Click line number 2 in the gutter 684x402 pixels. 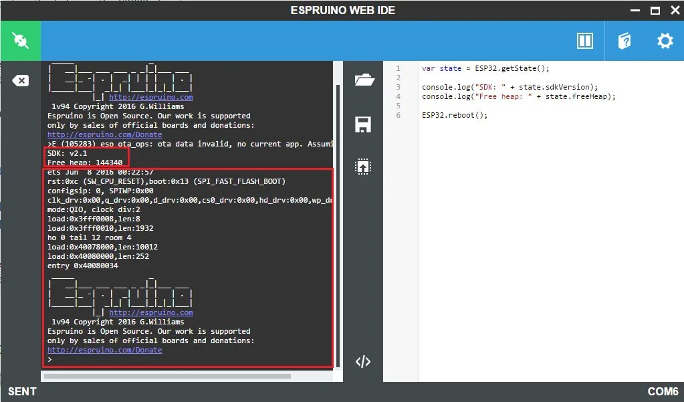[x=398, y=78]
